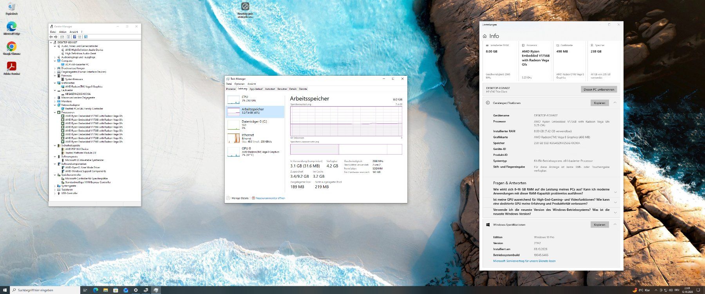705x294 pixels.
Task: Click the monitor scan icon in Geräte-Manager toolbar
Action: tap(86, 37)
